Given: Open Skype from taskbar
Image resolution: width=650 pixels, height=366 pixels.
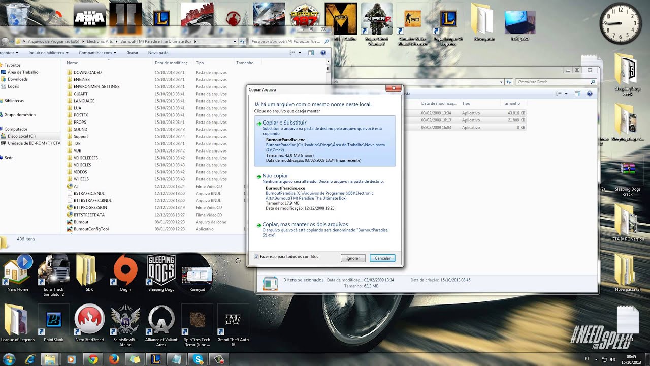Looking at the screenshot, I should 198,359.
